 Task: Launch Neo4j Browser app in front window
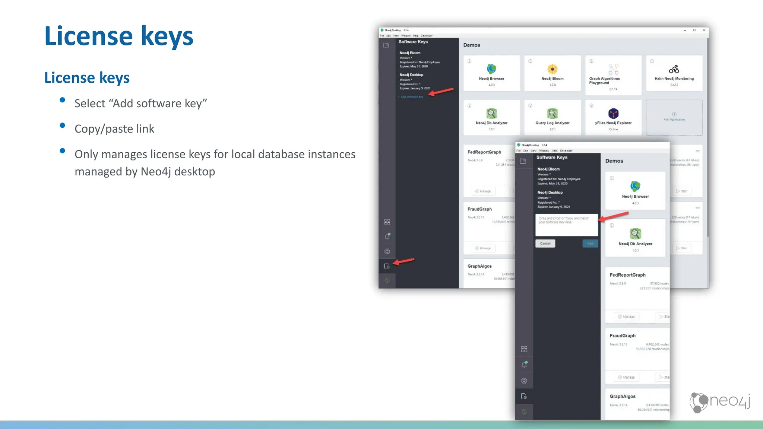tap(635, 191)
